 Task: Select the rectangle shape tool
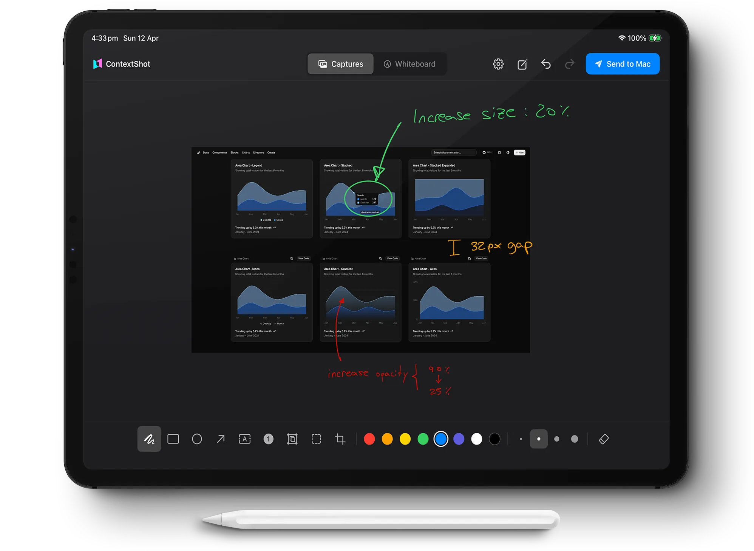coord(173,439)
